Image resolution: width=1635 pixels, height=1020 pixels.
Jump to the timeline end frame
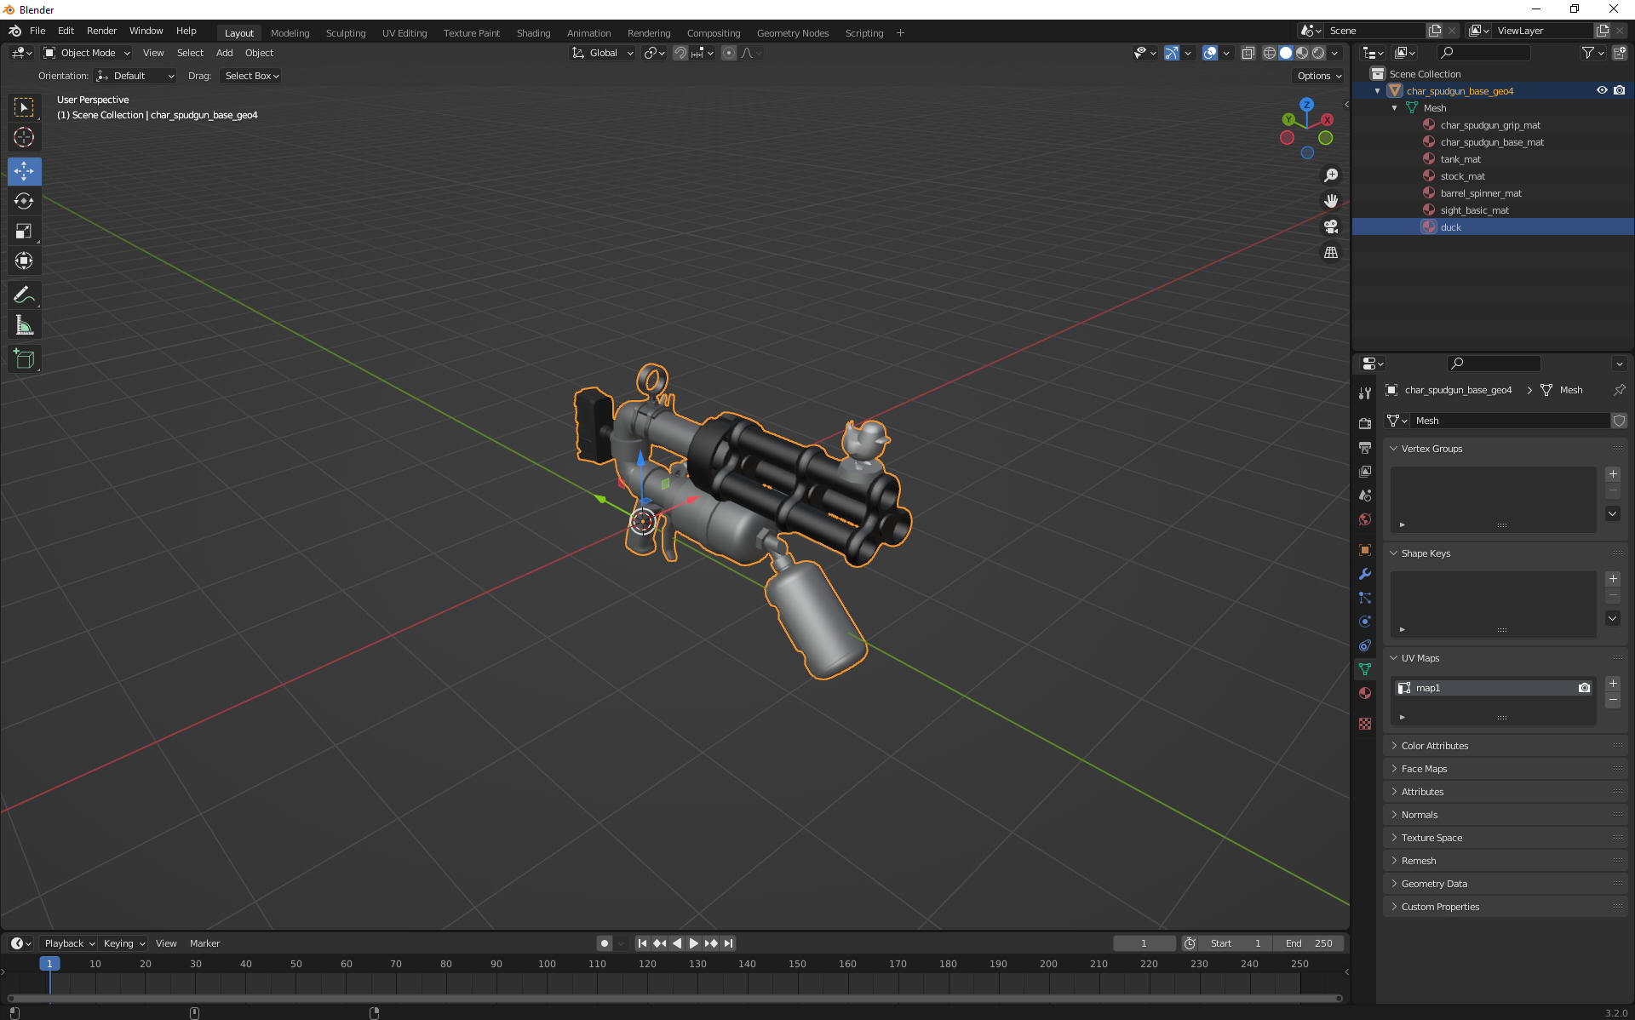click(x=728, y=943)
